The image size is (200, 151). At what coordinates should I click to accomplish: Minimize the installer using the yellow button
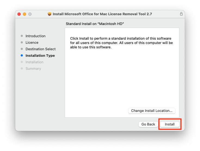(24, 14)
